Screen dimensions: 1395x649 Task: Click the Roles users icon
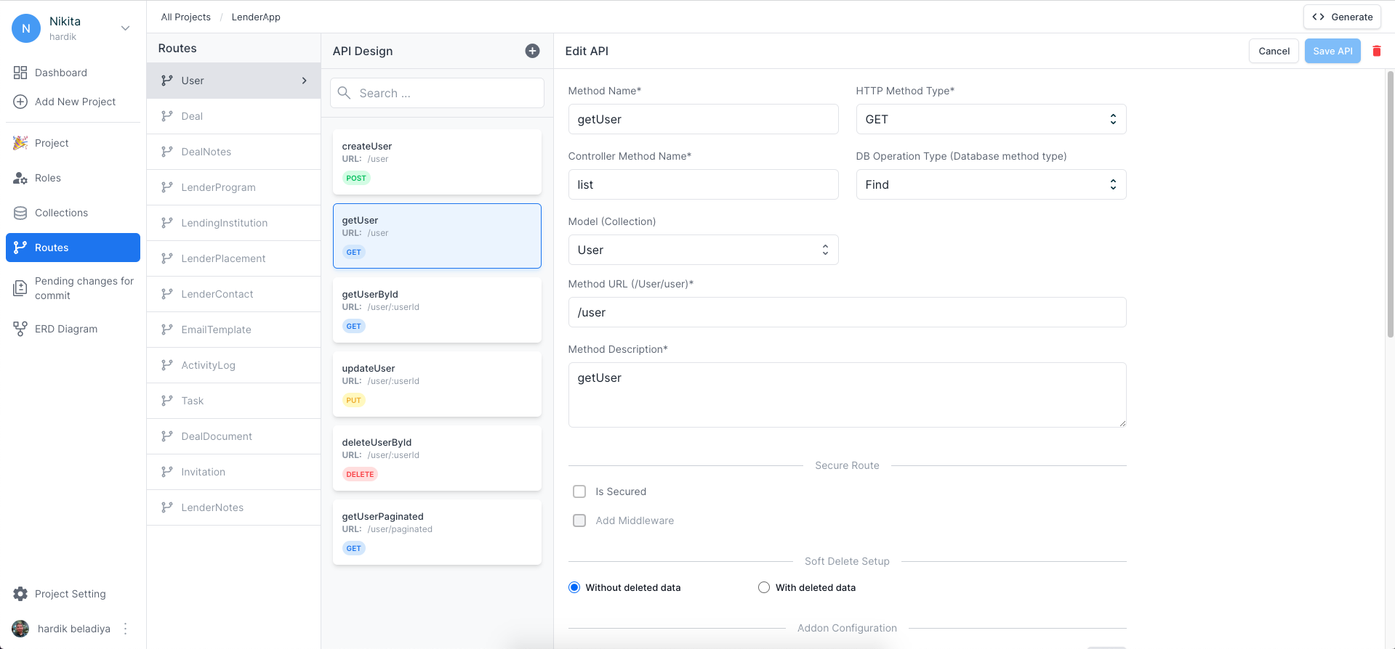20,178
